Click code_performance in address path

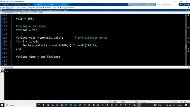pos(68,8)
